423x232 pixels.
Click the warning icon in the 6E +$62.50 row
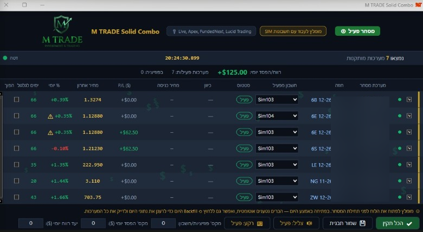(x=50, y=132)
